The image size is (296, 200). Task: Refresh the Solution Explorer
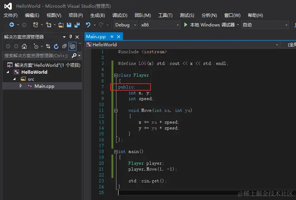click(x=56, y=46)
